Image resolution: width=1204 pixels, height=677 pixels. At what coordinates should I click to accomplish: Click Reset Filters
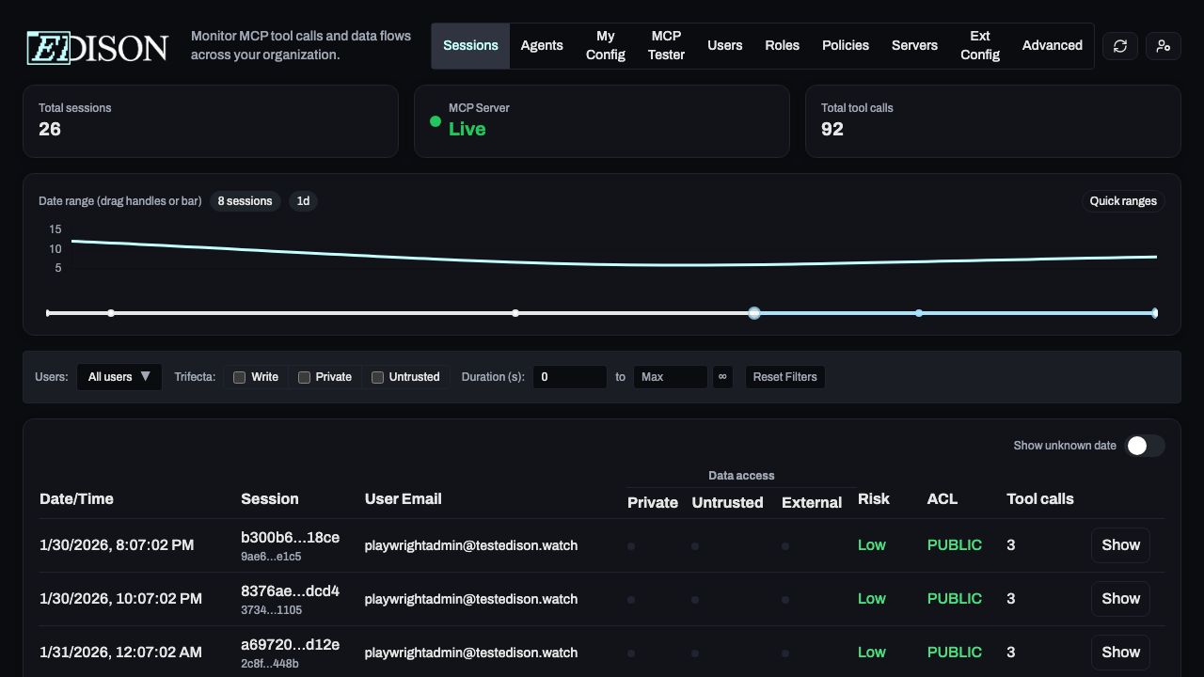[784, 376]
